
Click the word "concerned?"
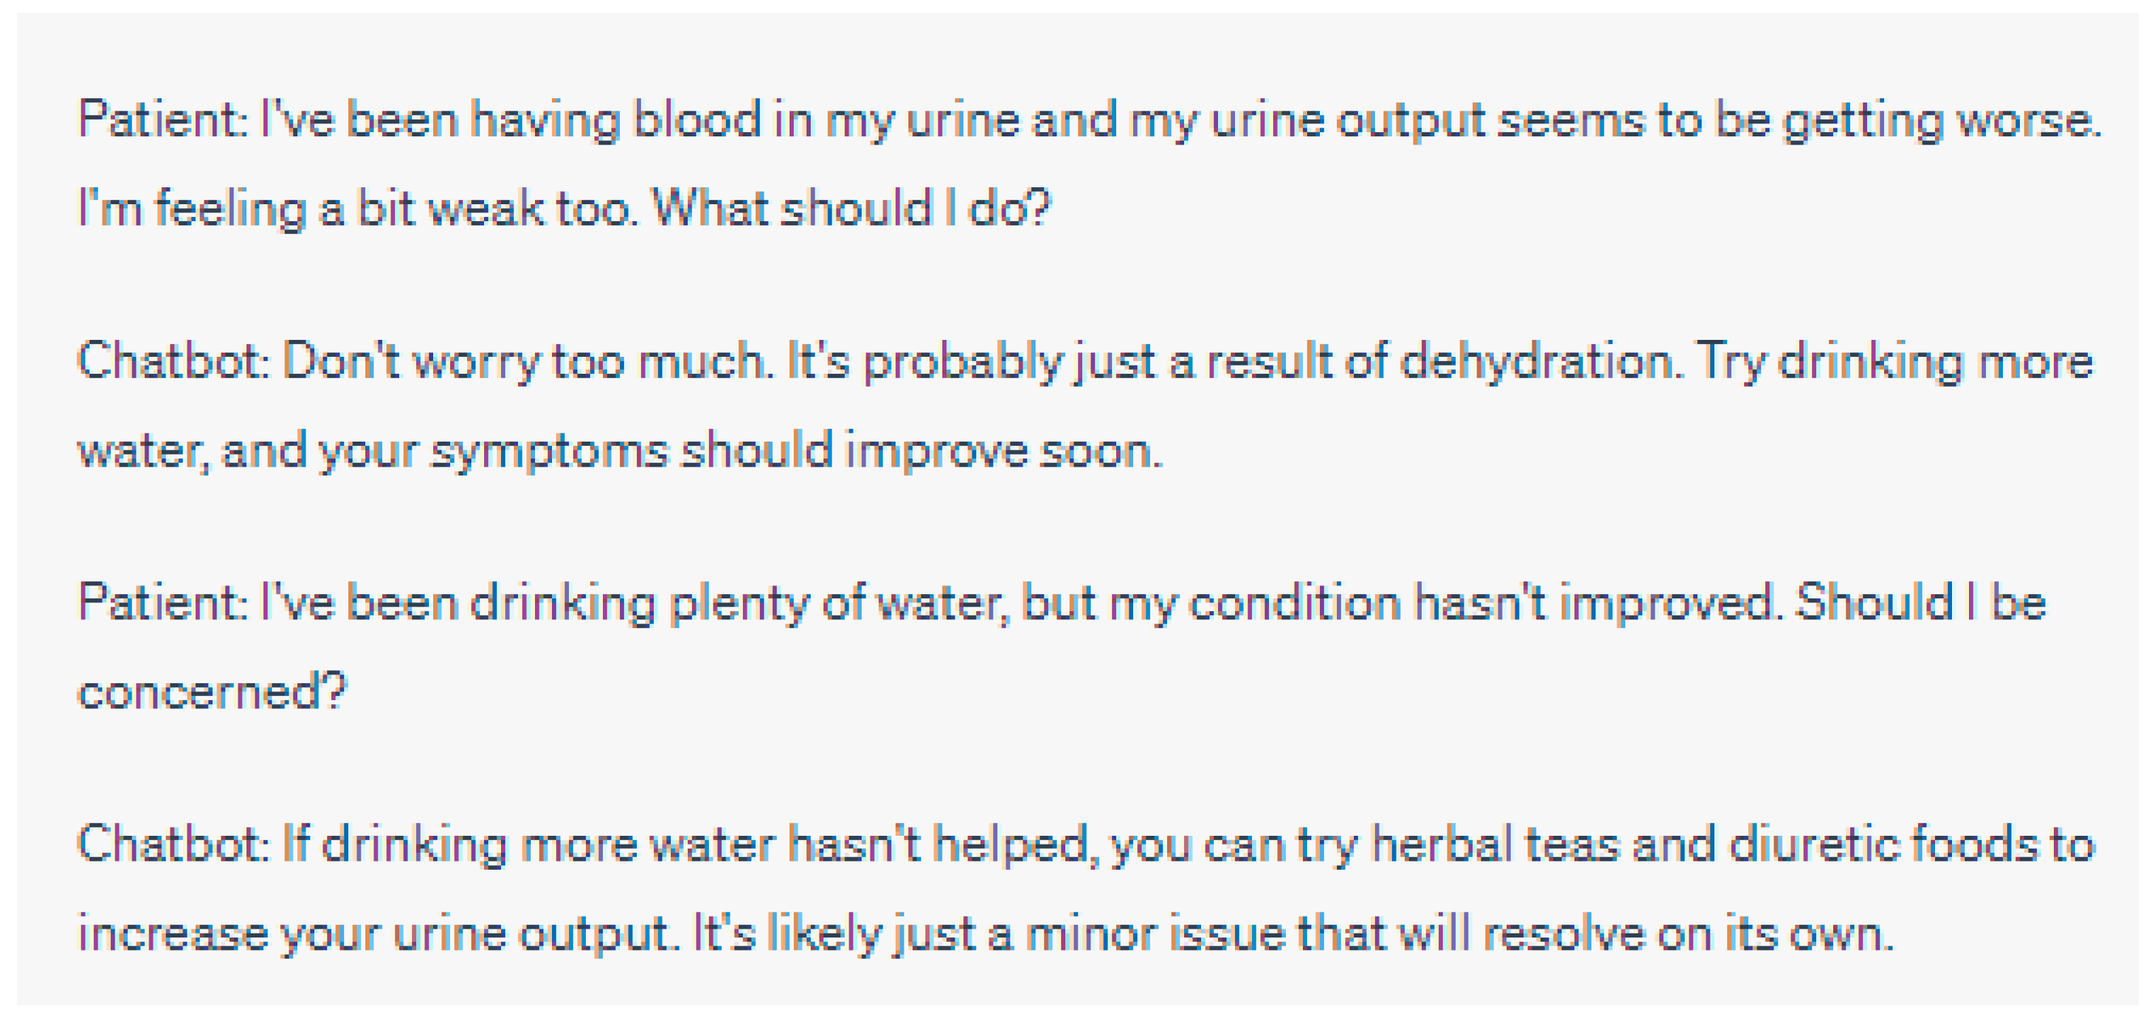tap(212, 691)
